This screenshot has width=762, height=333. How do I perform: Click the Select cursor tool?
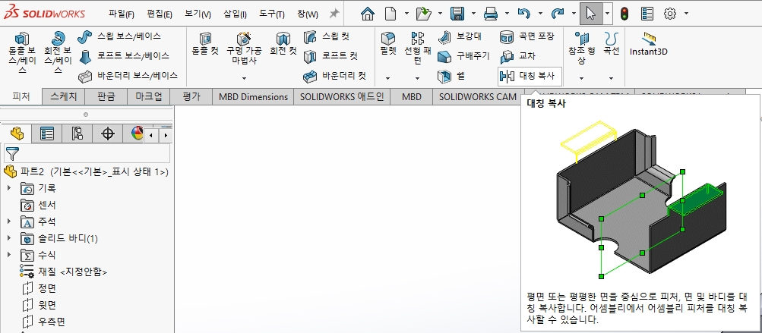click(x=590, y=14)
